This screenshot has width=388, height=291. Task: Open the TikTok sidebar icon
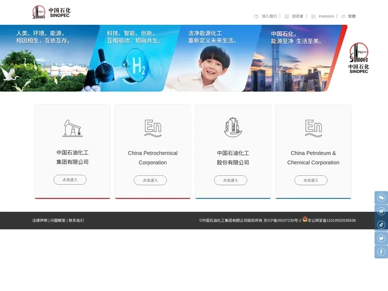381,224
